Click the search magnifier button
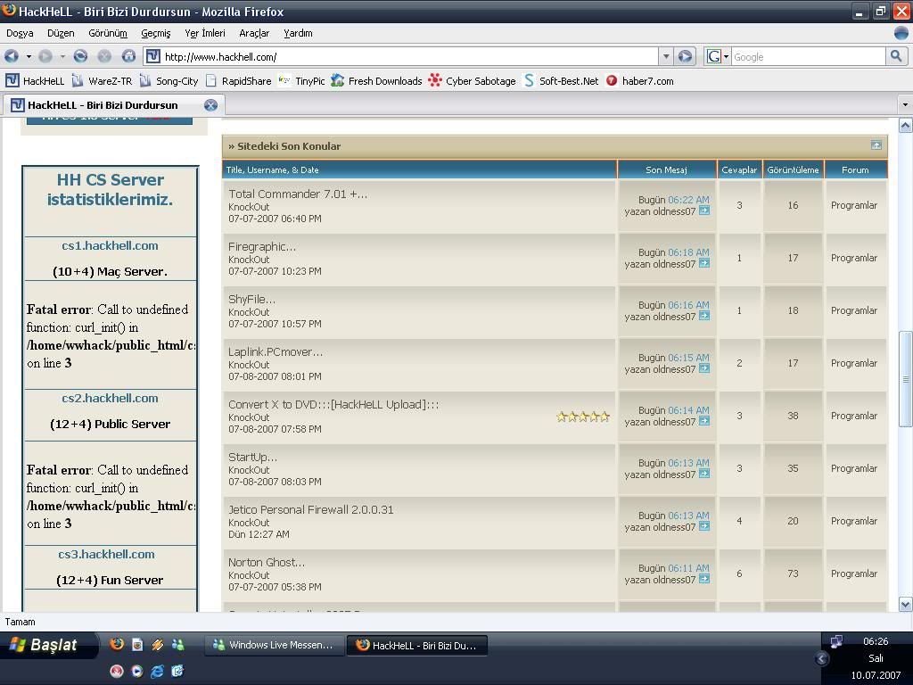This screenshot has width=913, height=685. 895,56
